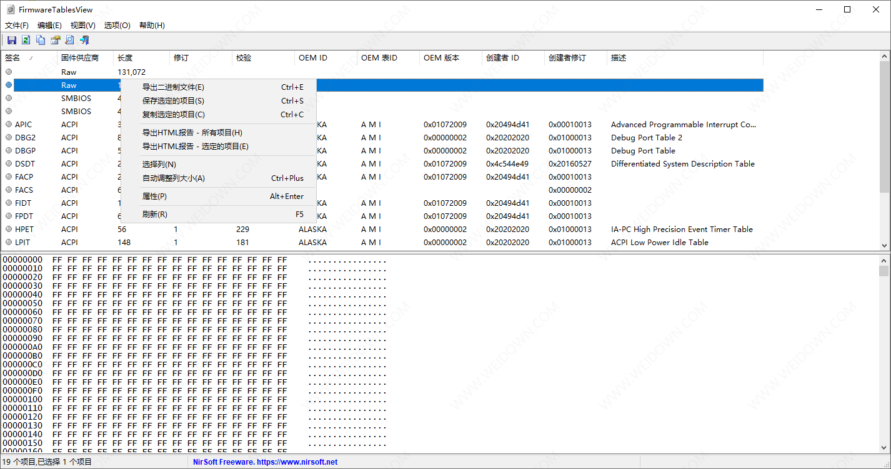Screen dimensions: 891x469
Task: Sort by the OEM 版本 column header
Action: click(451, 58)
